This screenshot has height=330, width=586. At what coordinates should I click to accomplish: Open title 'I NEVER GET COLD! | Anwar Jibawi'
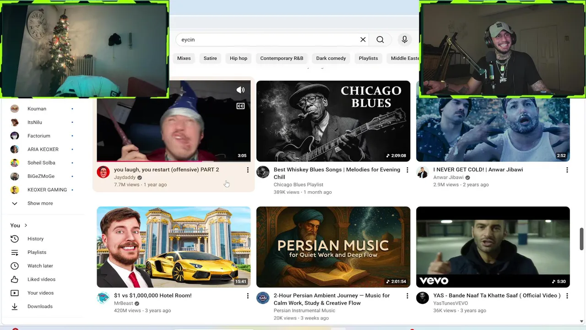(478, 170)
